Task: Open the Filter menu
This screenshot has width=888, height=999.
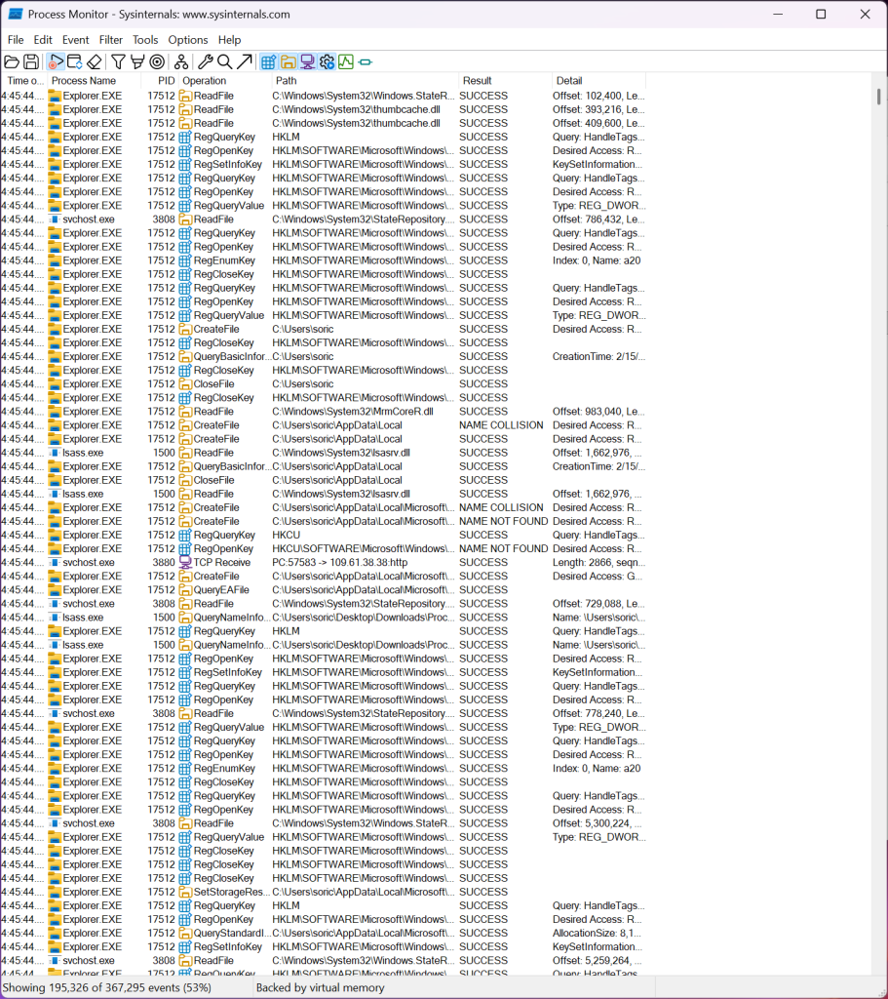Action: point(111,39)
